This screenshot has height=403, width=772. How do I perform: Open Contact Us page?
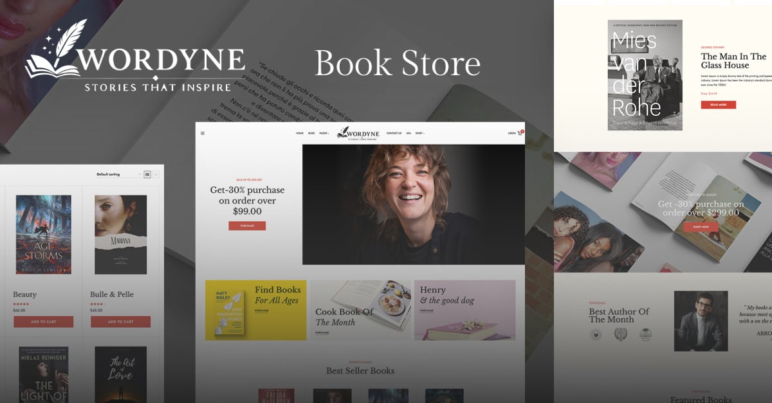point(394,133)
